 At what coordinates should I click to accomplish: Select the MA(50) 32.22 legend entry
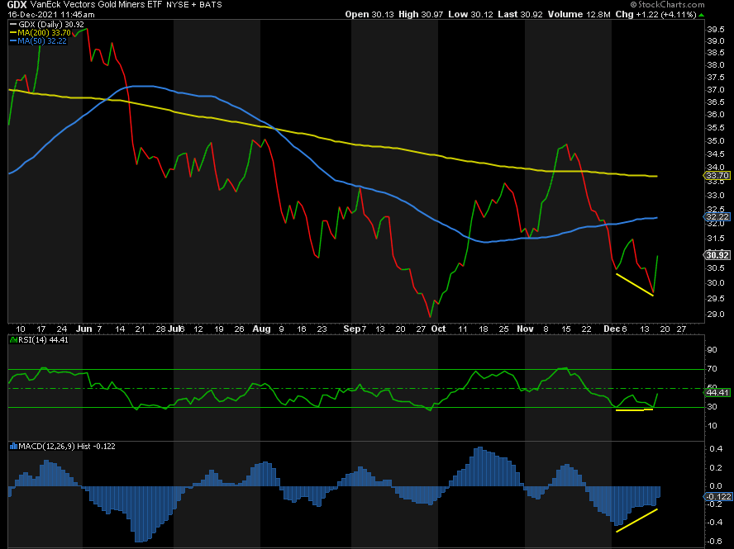click(38, 41)
